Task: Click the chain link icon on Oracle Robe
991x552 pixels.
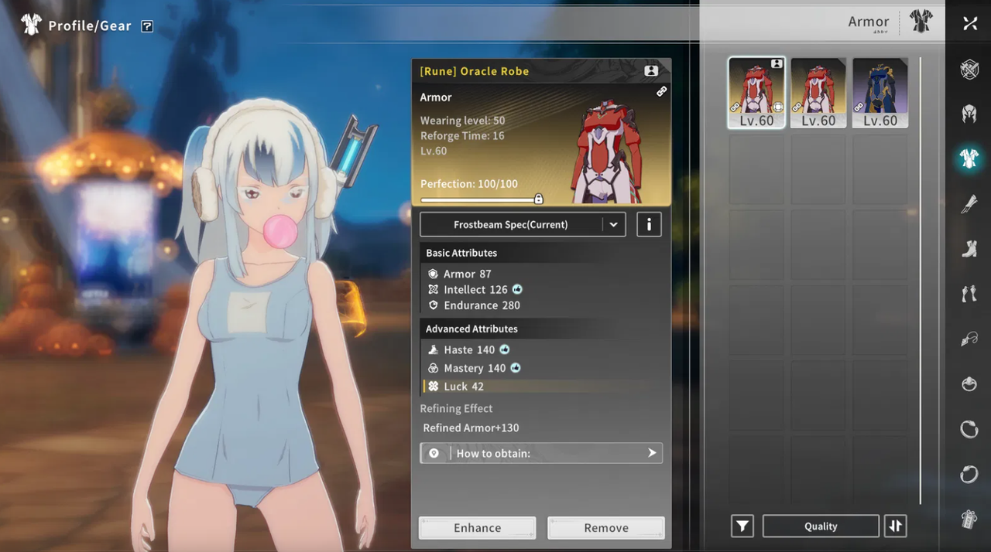Action: point(661,91)
